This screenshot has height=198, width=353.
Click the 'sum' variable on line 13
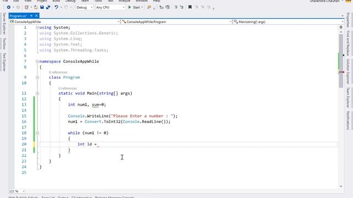(95, 105)
